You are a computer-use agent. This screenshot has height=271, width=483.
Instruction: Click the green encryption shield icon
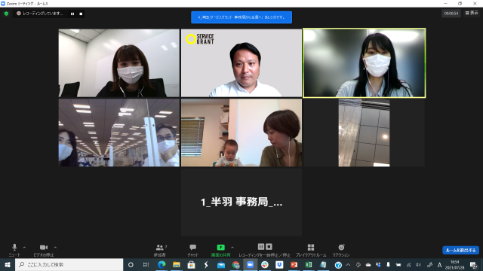(x=6, y=14)
